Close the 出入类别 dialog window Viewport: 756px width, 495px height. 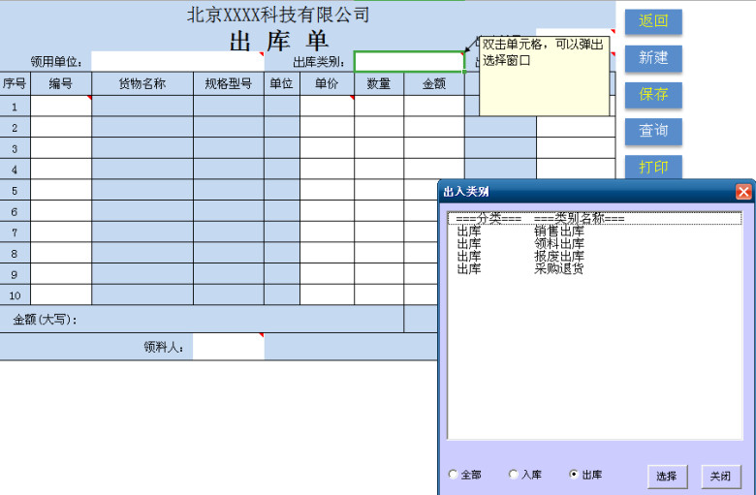pyautogui.click(x=743, y=192)
